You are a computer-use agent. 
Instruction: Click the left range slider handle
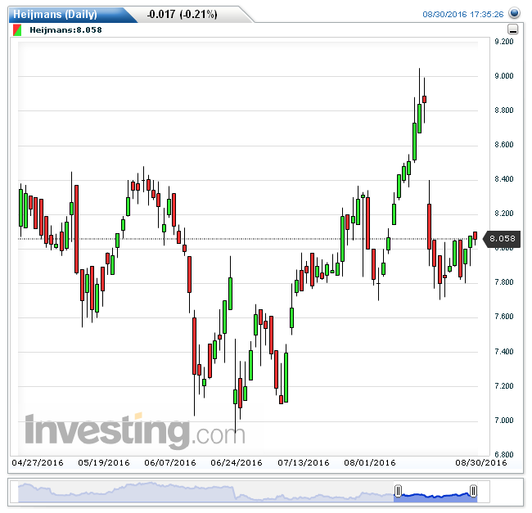[x=399, y=490]
